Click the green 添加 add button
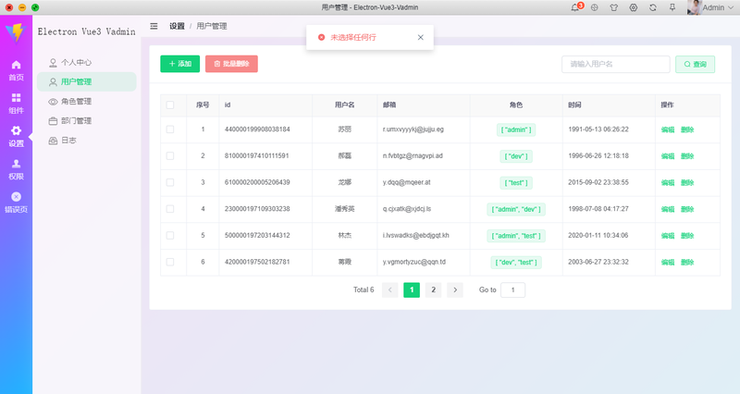740x394 pixels. (x=179, y=64)
